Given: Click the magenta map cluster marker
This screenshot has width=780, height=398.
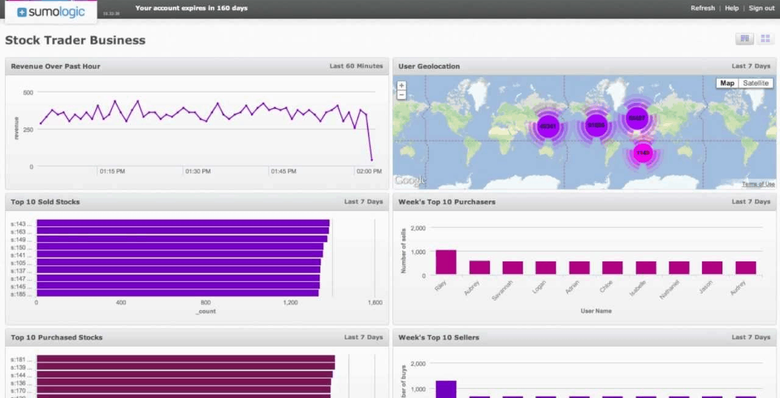Looking at the screenshot, I should 643,153.
